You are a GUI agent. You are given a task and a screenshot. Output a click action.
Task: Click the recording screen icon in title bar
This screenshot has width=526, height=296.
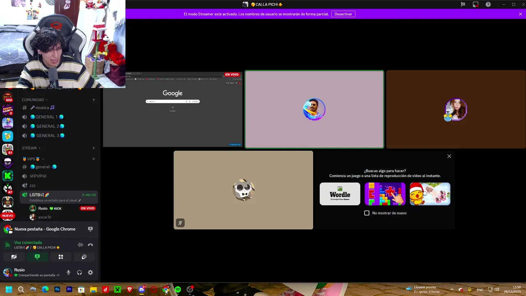(475, 5)
